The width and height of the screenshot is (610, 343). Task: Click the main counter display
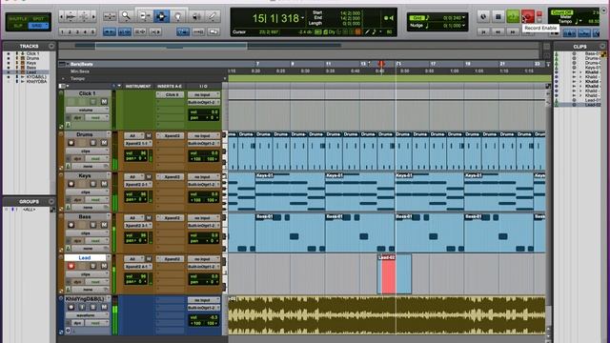pos(275,18)
